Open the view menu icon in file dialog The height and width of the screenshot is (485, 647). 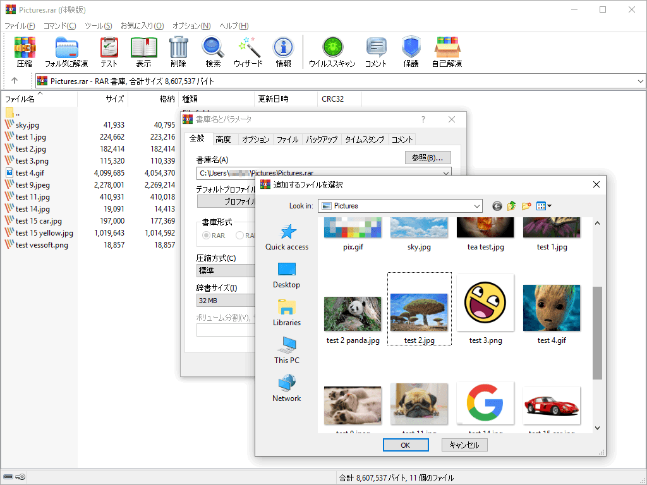543,206
